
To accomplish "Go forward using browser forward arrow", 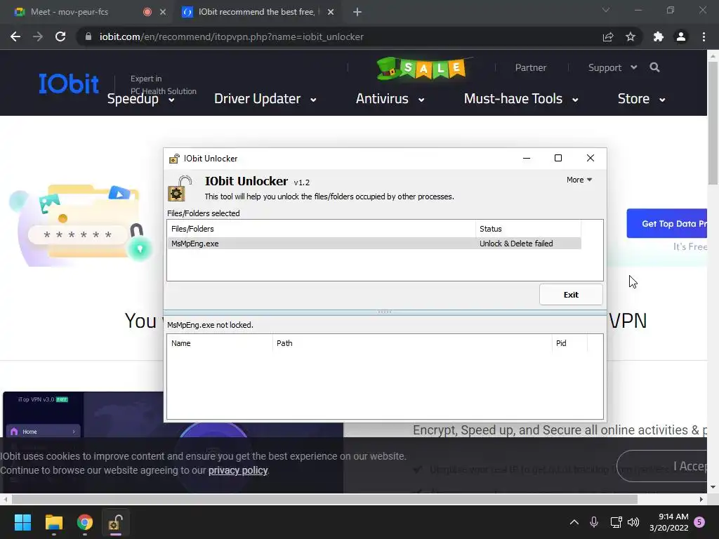I will pyautogui.click(x=38, y=36).
